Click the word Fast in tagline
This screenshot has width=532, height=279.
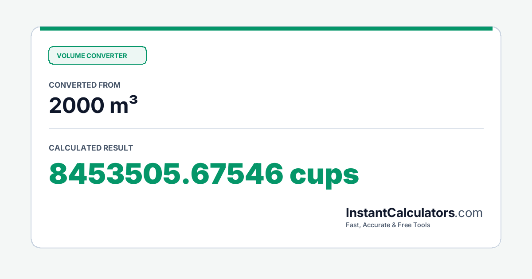(x=353, y=225)
